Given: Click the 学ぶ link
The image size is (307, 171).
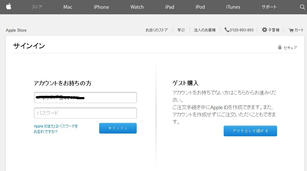Looking at the screenshot, I should pos(181,30).
